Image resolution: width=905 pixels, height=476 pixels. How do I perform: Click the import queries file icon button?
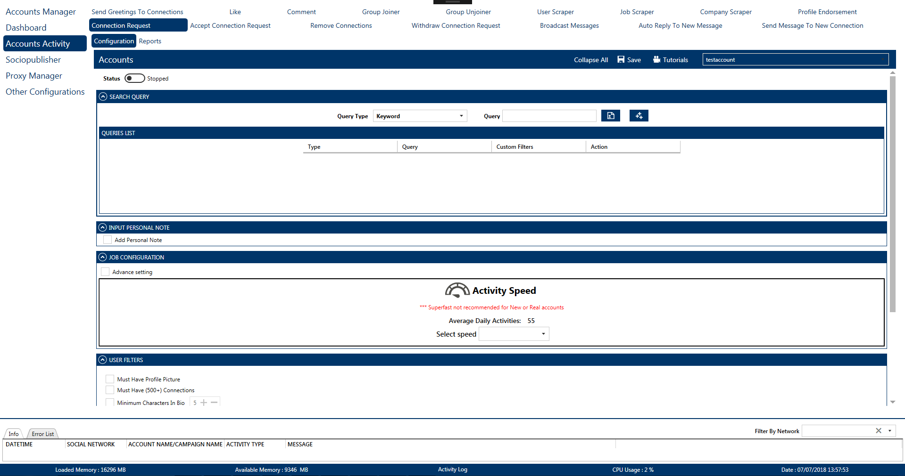click(x=610, y=116)
